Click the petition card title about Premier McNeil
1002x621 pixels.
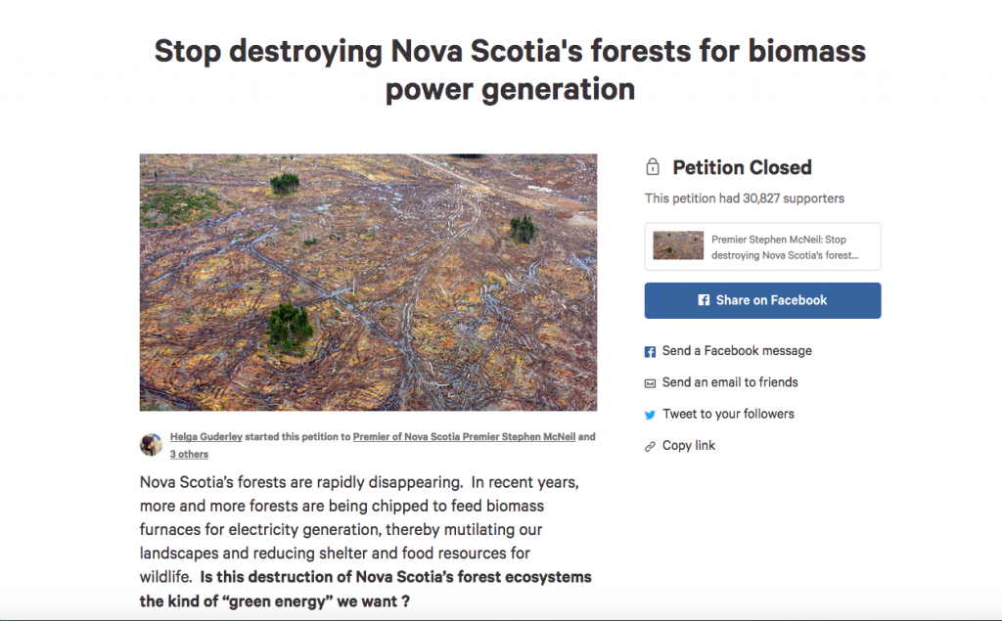pos(787,246)
